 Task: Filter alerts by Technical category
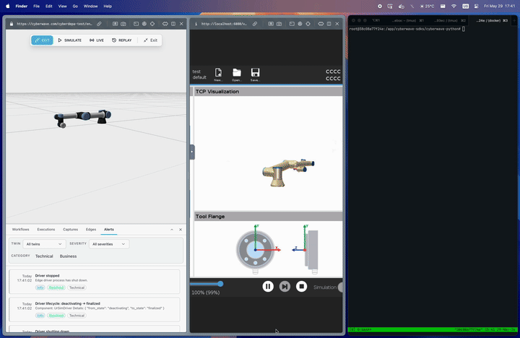coord(44,256)
